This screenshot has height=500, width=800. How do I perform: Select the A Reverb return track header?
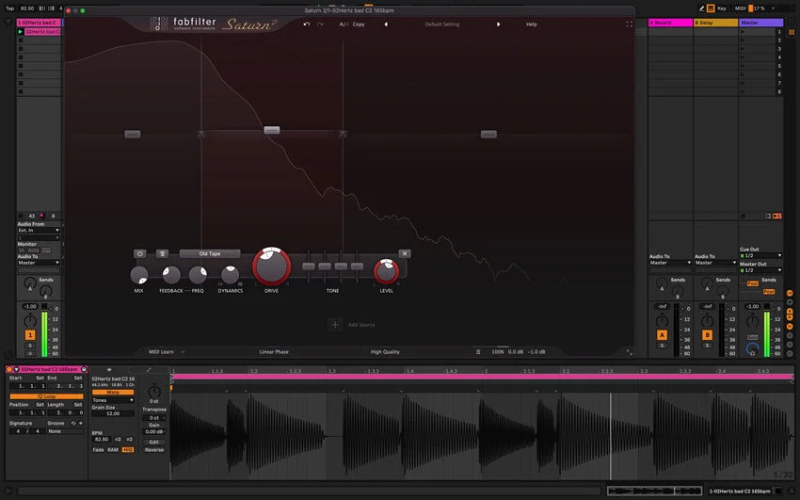(x=670, y=23)
